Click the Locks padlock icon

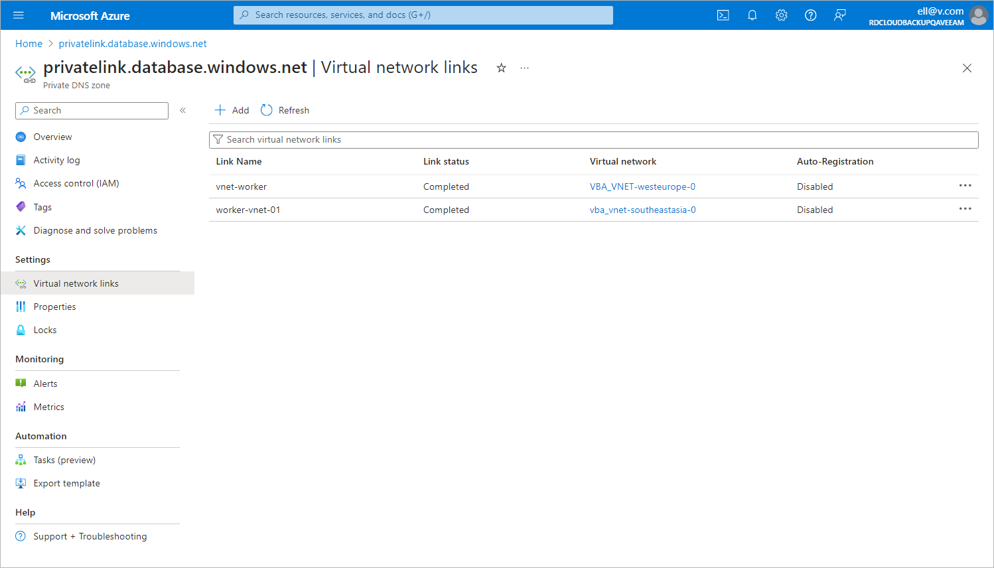[21, 330]
